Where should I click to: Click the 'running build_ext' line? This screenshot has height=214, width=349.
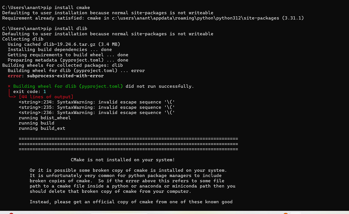coord(42,128)
